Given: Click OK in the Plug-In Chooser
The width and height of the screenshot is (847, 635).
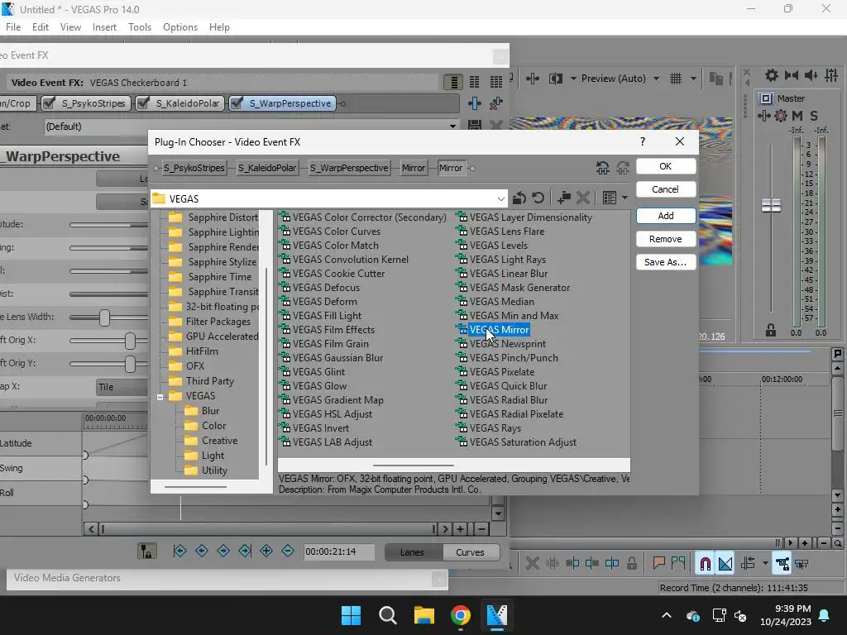Looking at the screenshot, I should coord(666,166).
